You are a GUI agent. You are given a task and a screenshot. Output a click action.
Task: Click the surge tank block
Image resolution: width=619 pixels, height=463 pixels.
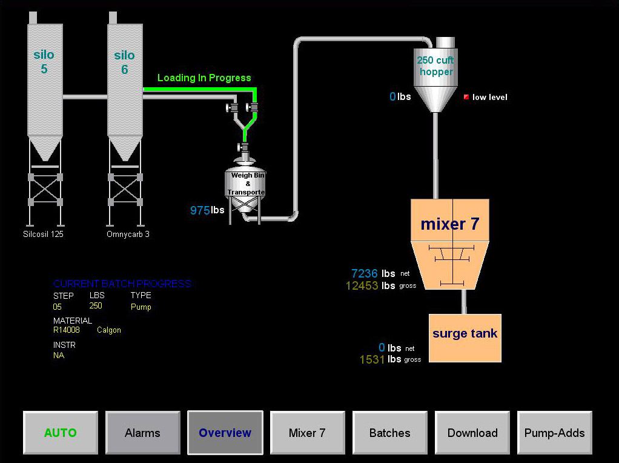click(465, 338)
